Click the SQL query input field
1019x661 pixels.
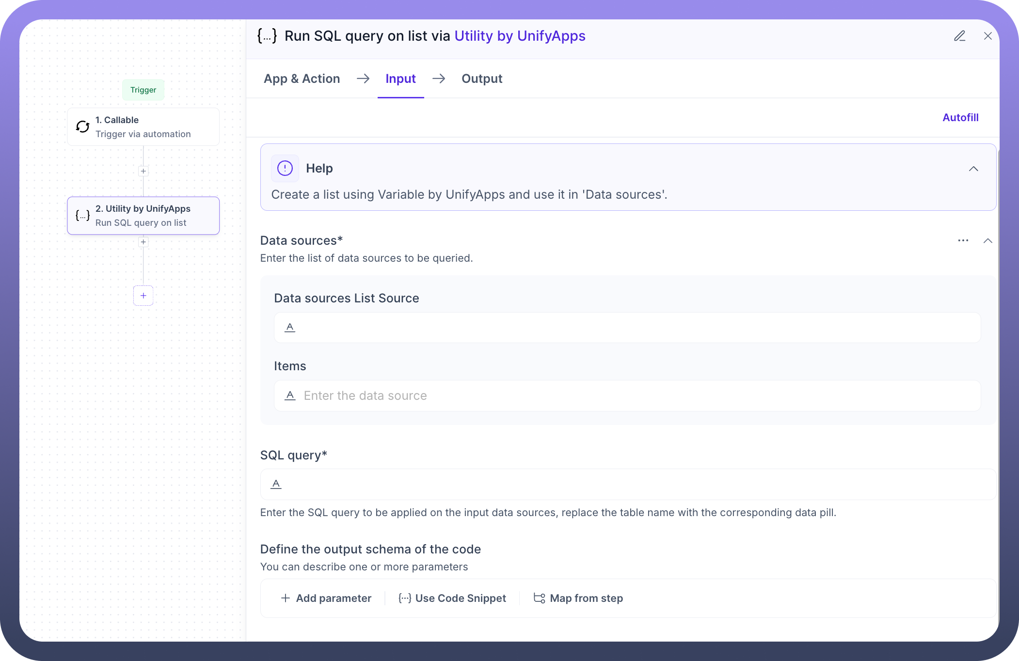[x=628, y=484]
